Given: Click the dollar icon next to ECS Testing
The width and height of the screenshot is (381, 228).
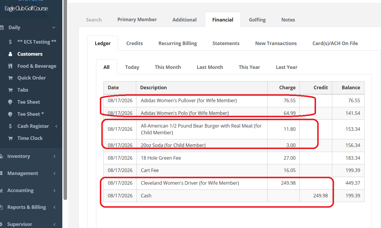Looking at the screenshot, I should click(10, 42).
